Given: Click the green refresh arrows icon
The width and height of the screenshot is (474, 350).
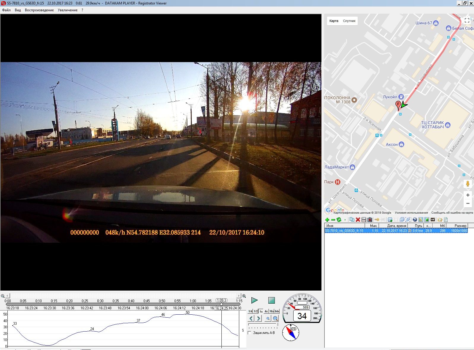Looking at the screenshot, I should click(x=339, y=220).
